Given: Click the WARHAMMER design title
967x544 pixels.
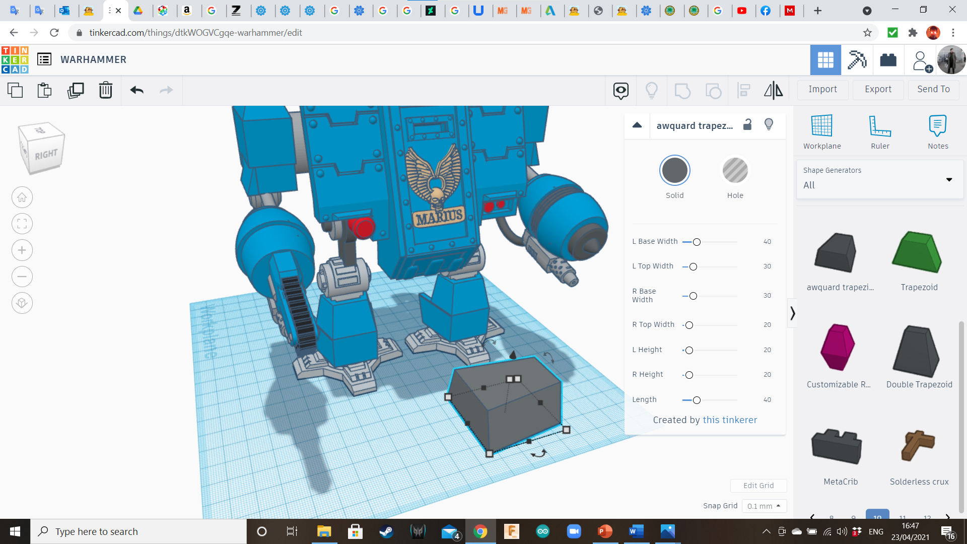Looking at the screenshot, I should [94, 59].
